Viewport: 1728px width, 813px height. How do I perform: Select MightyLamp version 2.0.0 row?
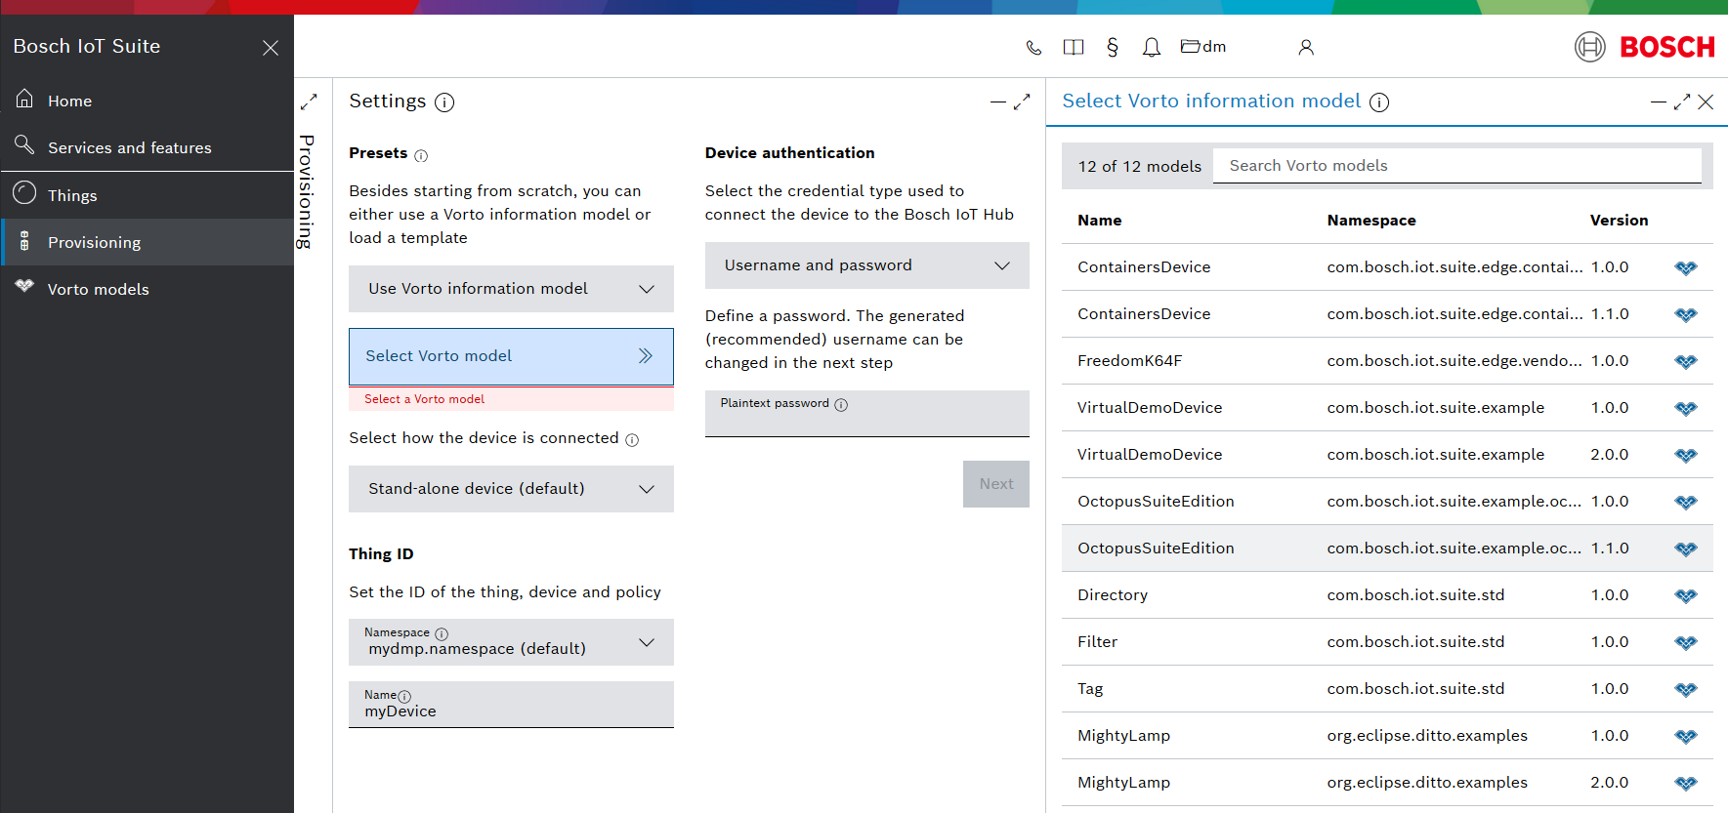[x=1387, y=783]
